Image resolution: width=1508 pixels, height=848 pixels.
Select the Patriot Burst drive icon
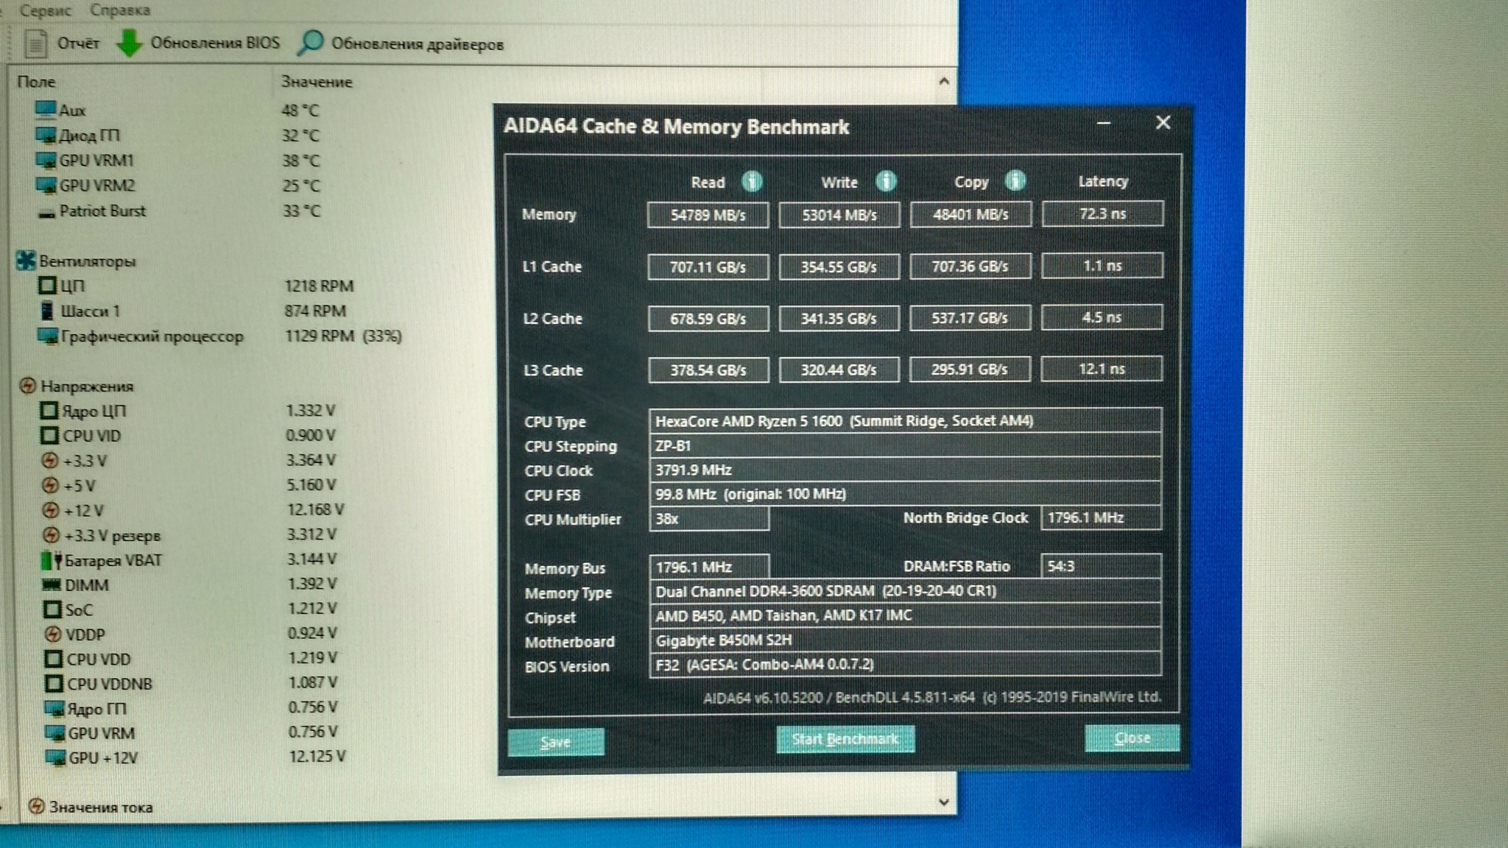point(46,213)
